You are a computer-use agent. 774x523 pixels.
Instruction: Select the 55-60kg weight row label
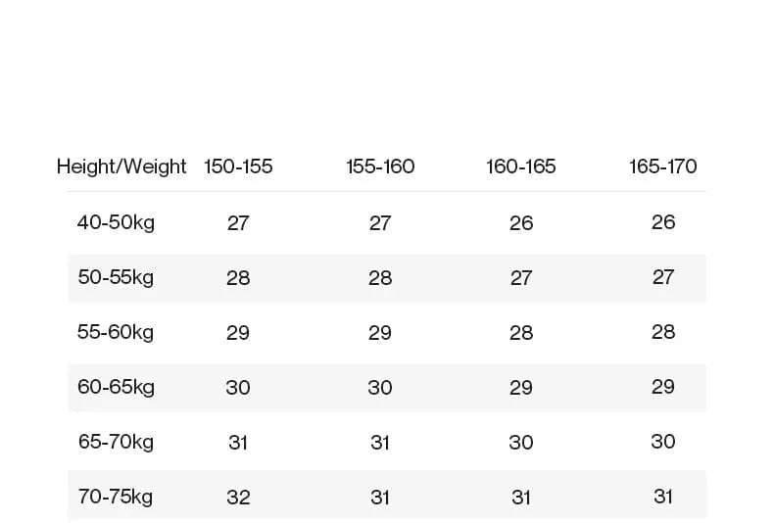pyautogui.click(x=116, y=332)
